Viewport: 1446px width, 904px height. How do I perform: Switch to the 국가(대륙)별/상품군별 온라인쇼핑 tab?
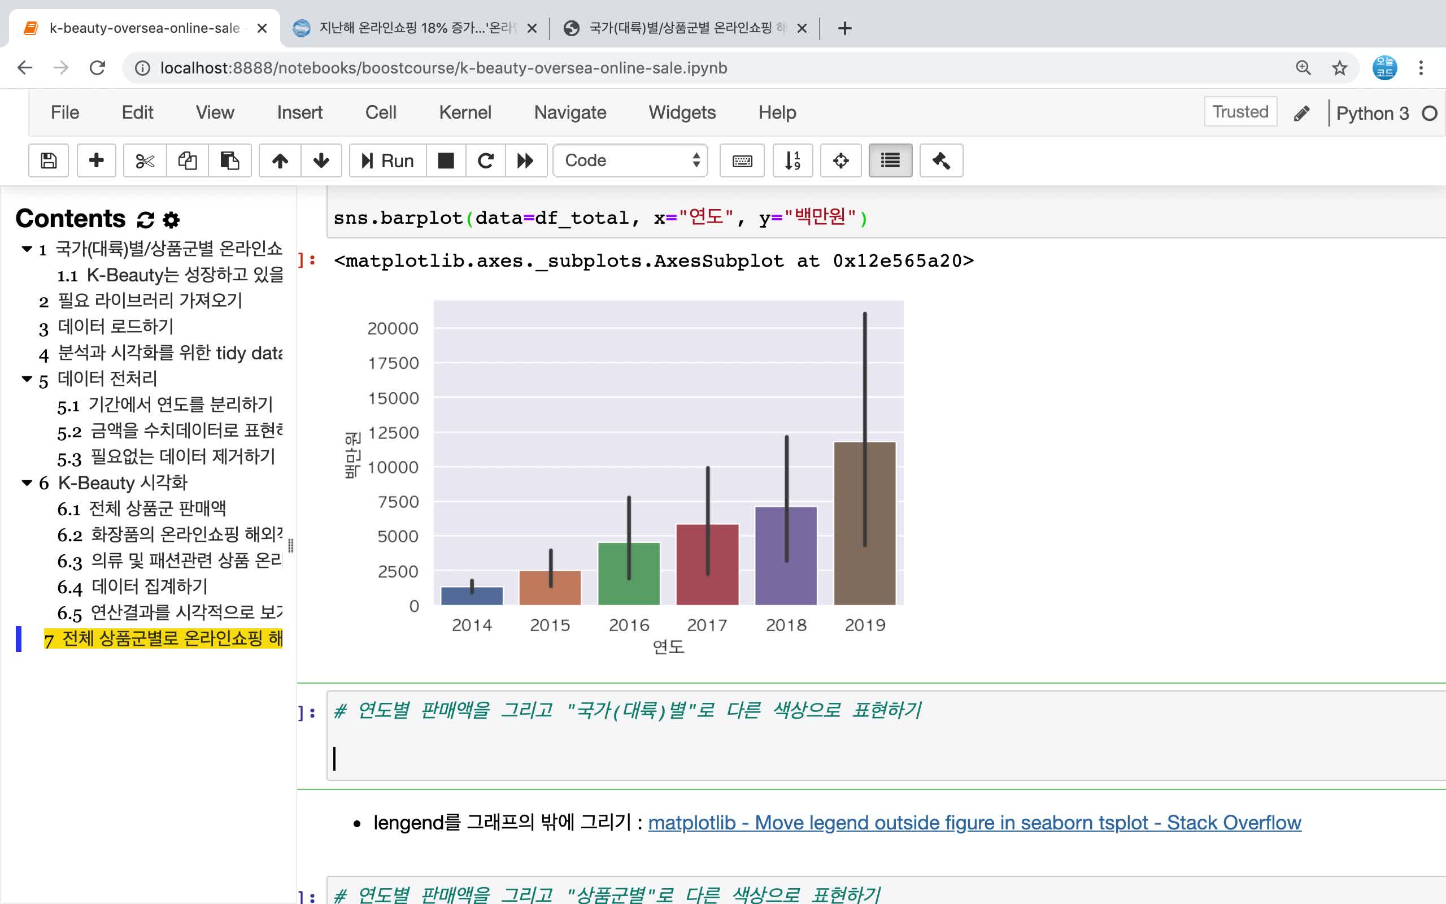(x=685, y=28)
